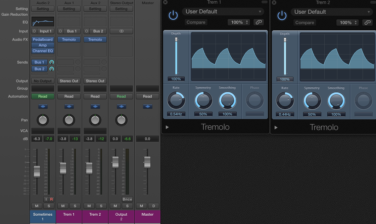Open No Output selector on Audio 2
Image resolution: width=376 pixels, height=224 pixels.
43,81
